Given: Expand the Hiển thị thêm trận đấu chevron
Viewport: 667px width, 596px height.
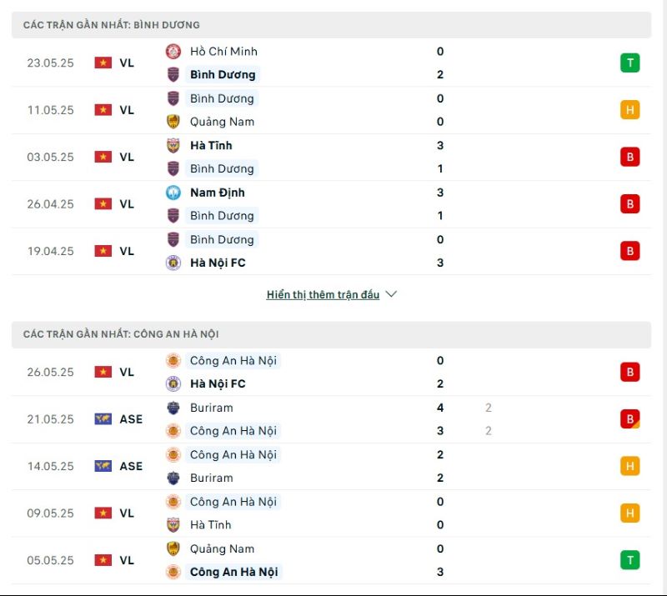Looking at the screenshot, I should (392, 294).
